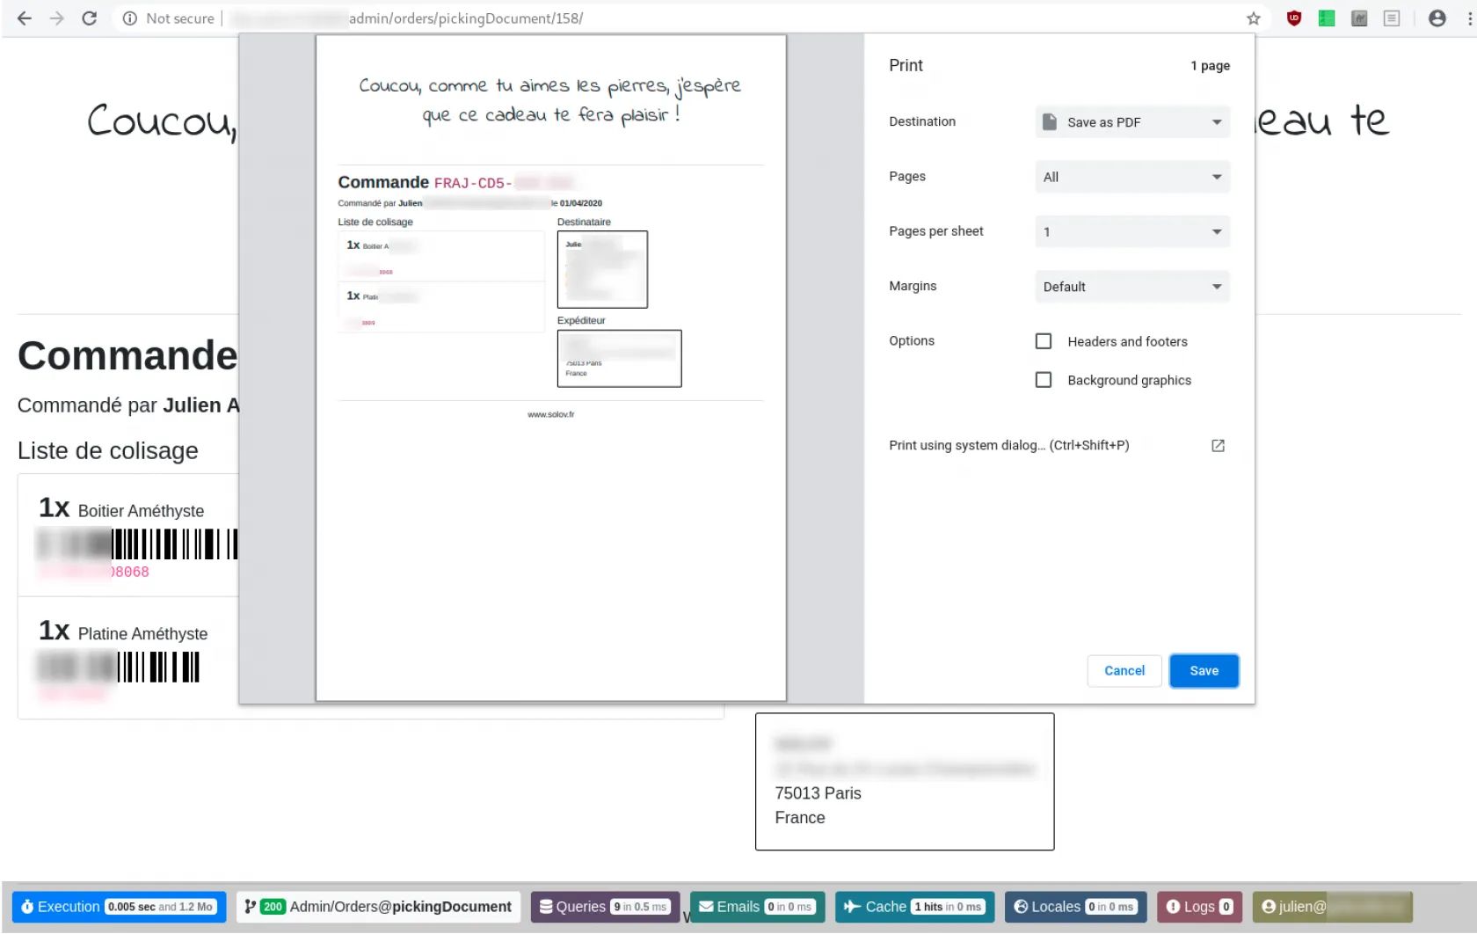Image resolution: width=1477 pixels, height=934 pixels.
Task: Cancel the print dialog
Action: 1124,671
